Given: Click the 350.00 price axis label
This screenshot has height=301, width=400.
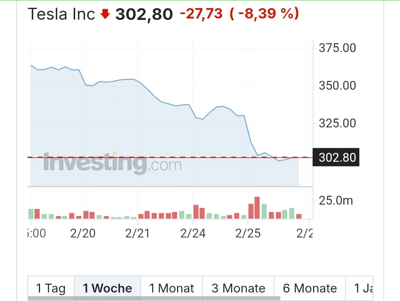Looking at the screenshot, I should (x=337, y=86).
